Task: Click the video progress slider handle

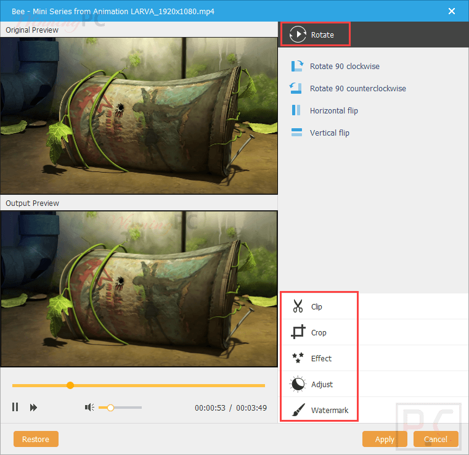Action: (x=70, y=385)
